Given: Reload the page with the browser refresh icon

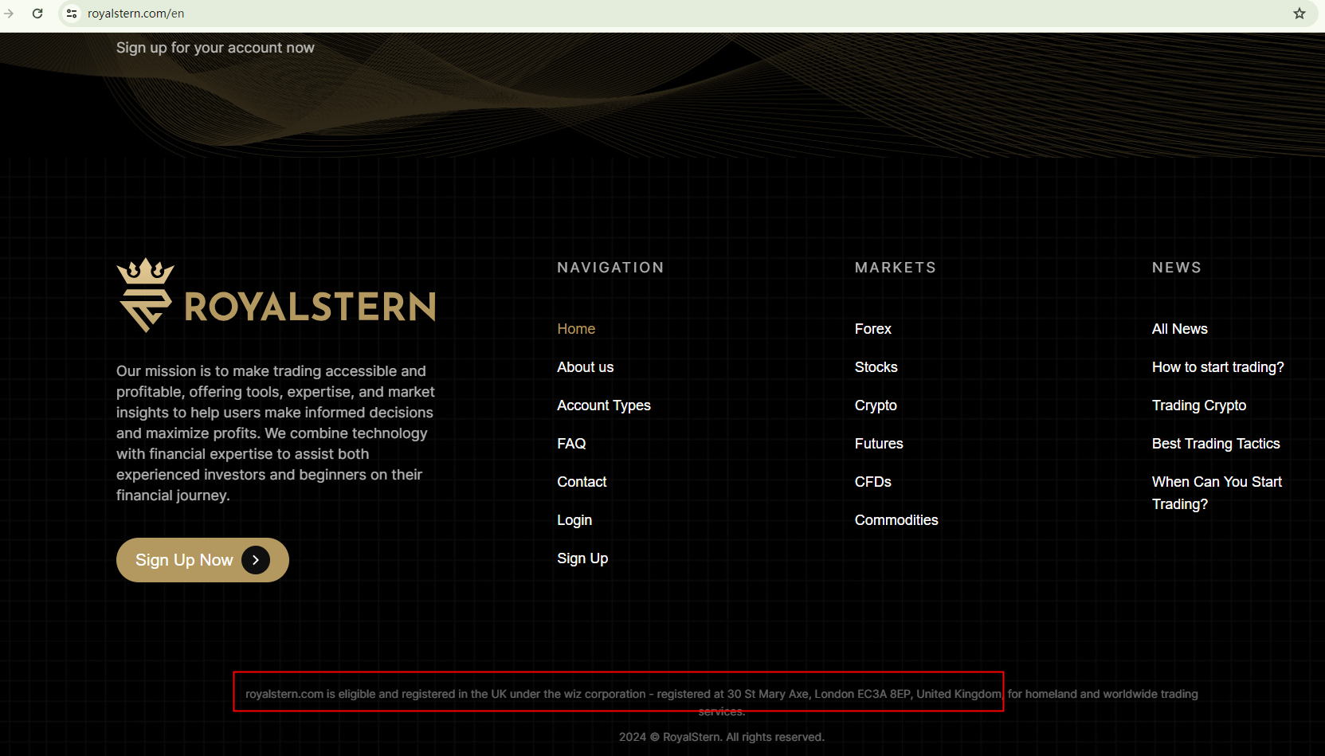Looking at the screenshot, I should pos(37,14).
